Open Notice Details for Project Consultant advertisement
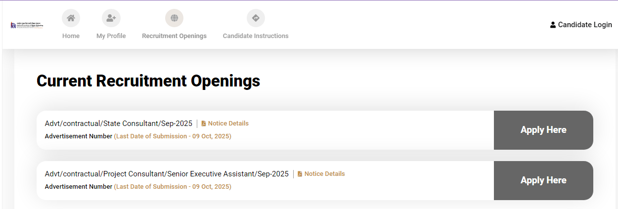The image size is (618, 209). 324,174
